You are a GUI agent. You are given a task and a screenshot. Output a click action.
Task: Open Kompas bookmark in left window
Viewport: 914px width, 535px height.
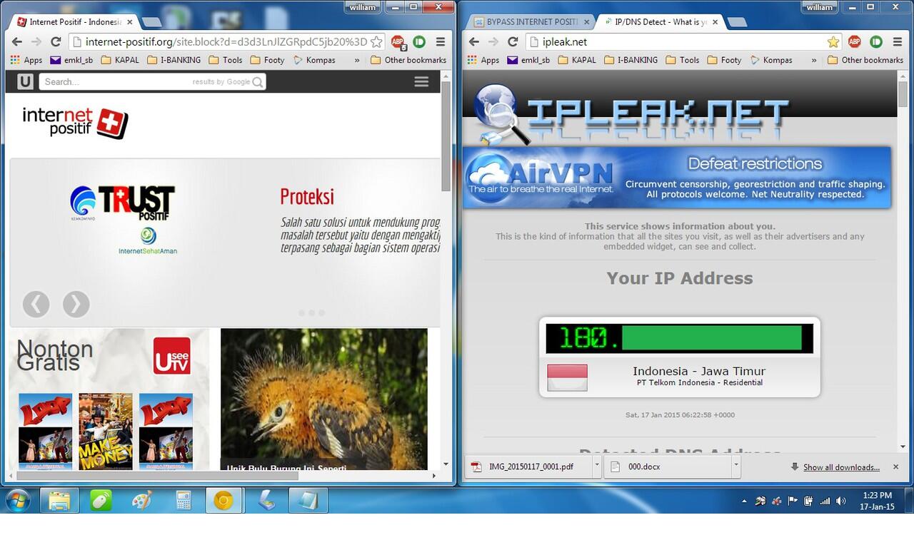(x=314, y=60)
